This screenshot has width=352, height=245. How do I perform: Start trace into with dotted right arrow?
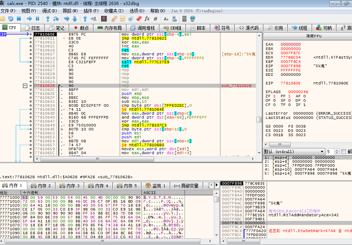(x=66, y=19)
